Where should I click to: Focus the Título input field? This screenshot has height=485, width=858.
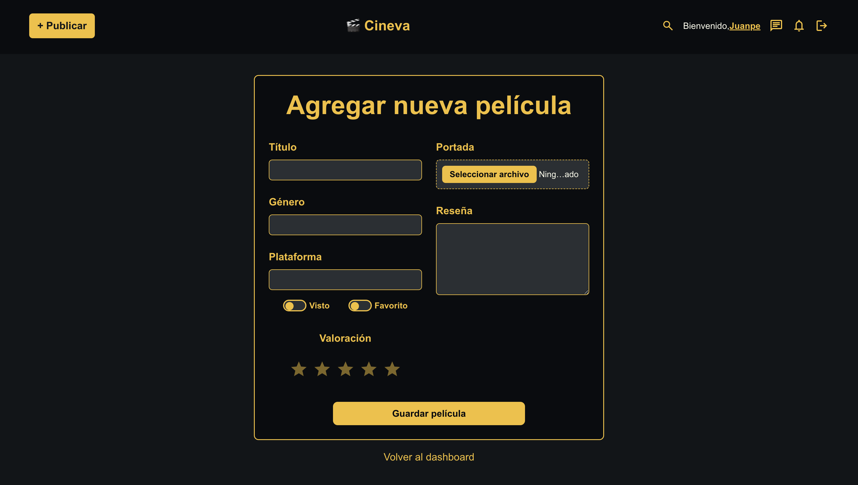click(x=345, y=170)
